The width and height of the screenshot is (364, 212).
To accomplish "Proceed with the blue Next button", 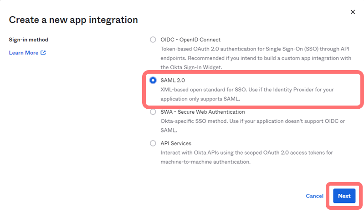I will point(344,196).
